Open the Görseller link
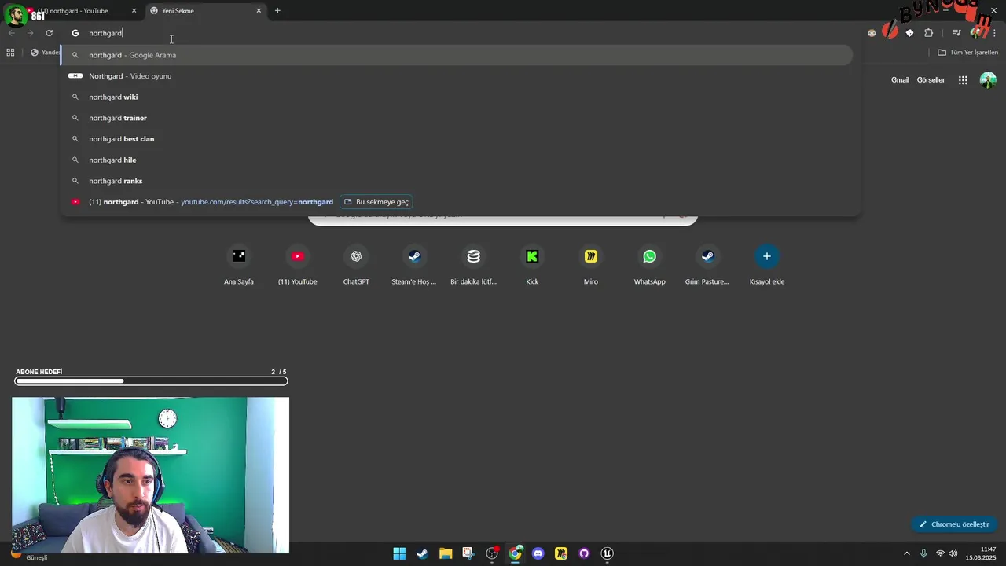The height and width of the screenshot is (566, 1006). (931, 80)
